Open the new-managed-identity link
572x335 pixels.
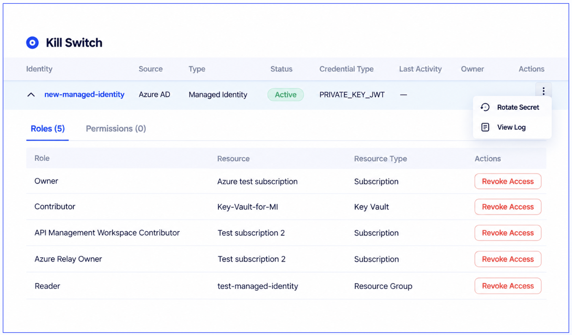pos(84,95)
